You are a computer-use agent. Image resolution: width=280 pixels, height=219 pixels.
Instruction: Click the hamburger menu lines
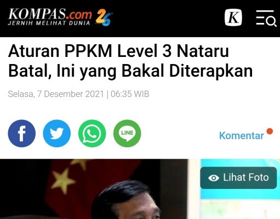262,18
